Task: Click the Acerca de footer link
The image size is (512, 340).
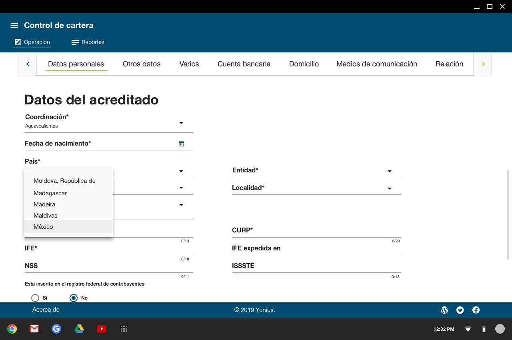Action: pyautogui.click(x=46, y=310)
